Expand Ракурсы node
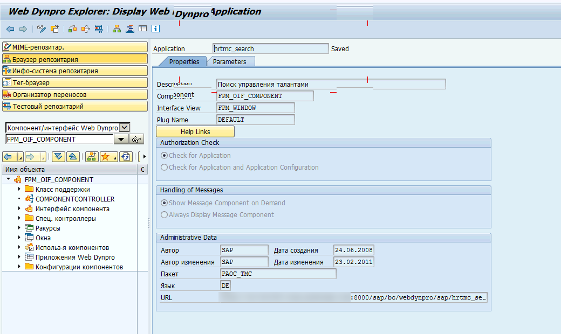Viewport: 561px width, 334px height. tap(19, 227)
